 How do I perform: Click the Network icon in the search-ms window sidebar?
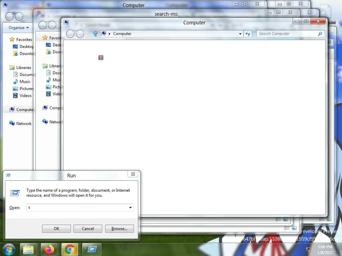pyautogui.click(x=45, y=122)
